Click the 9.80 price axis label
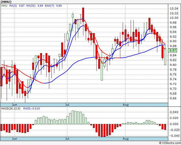 [x=173, y=65]
